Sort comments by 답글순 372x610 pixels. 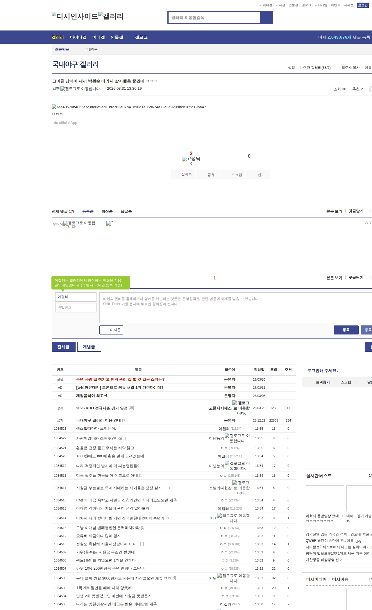click(x=126, y=211)
